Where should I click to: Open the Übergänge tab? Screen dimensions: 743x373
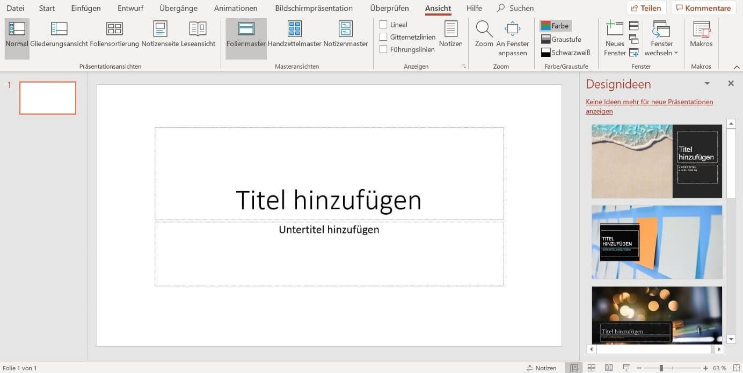point(178,8)
